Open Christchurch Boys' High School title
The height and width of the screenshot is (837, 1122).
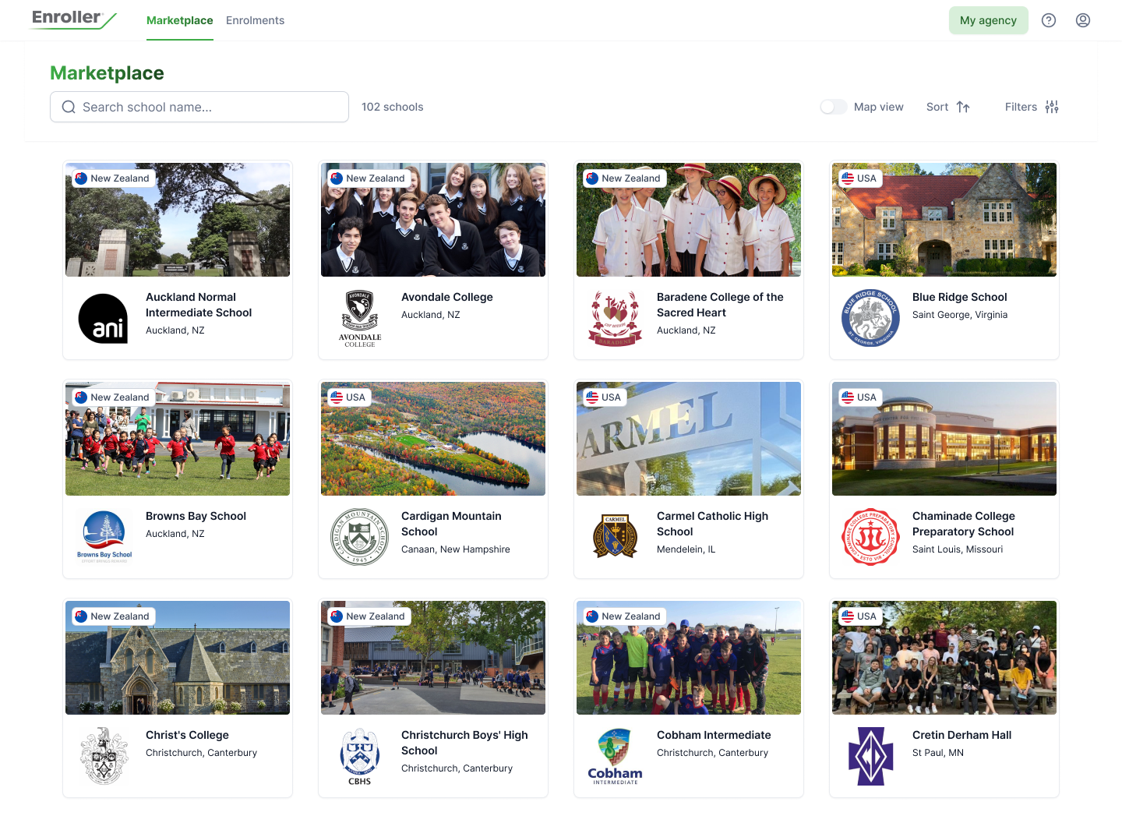[464, 743]
